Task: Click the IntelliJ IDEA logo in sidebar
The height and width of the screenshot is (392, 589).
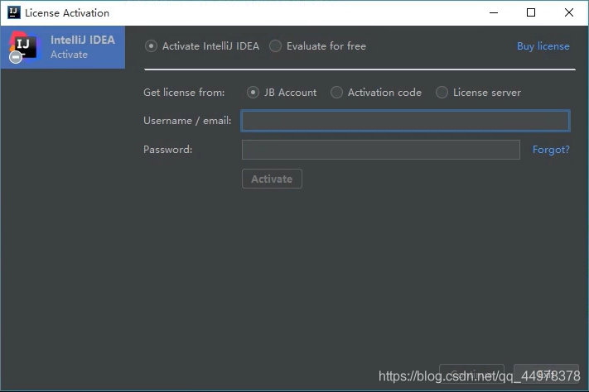Action: pos(23,45)
